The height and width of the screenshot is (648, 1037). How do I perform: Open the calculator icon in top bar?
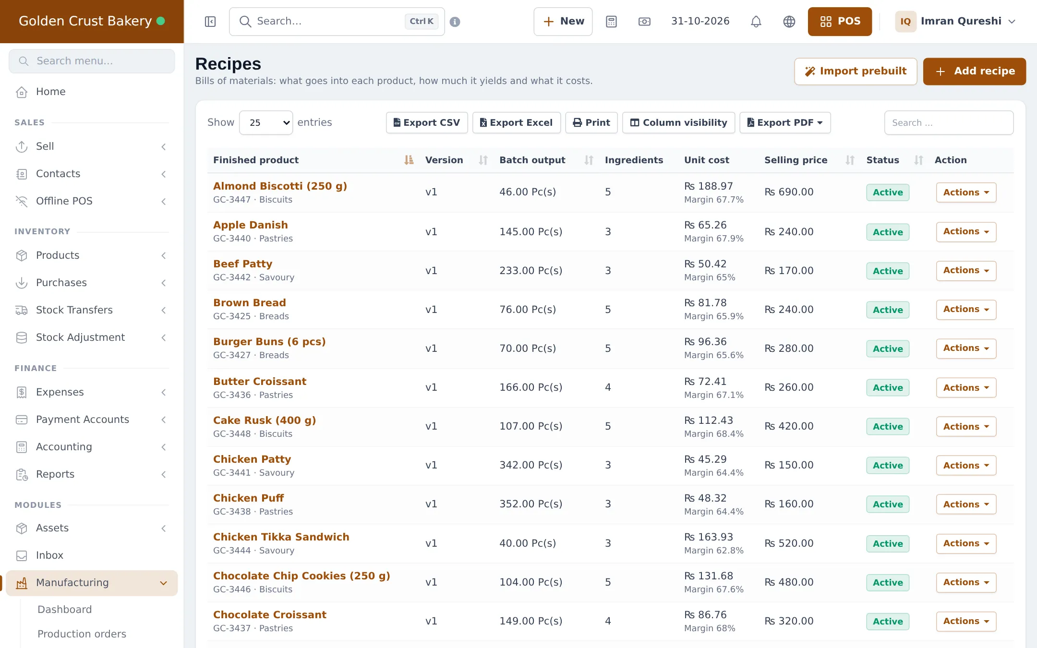tap(611, 22)
